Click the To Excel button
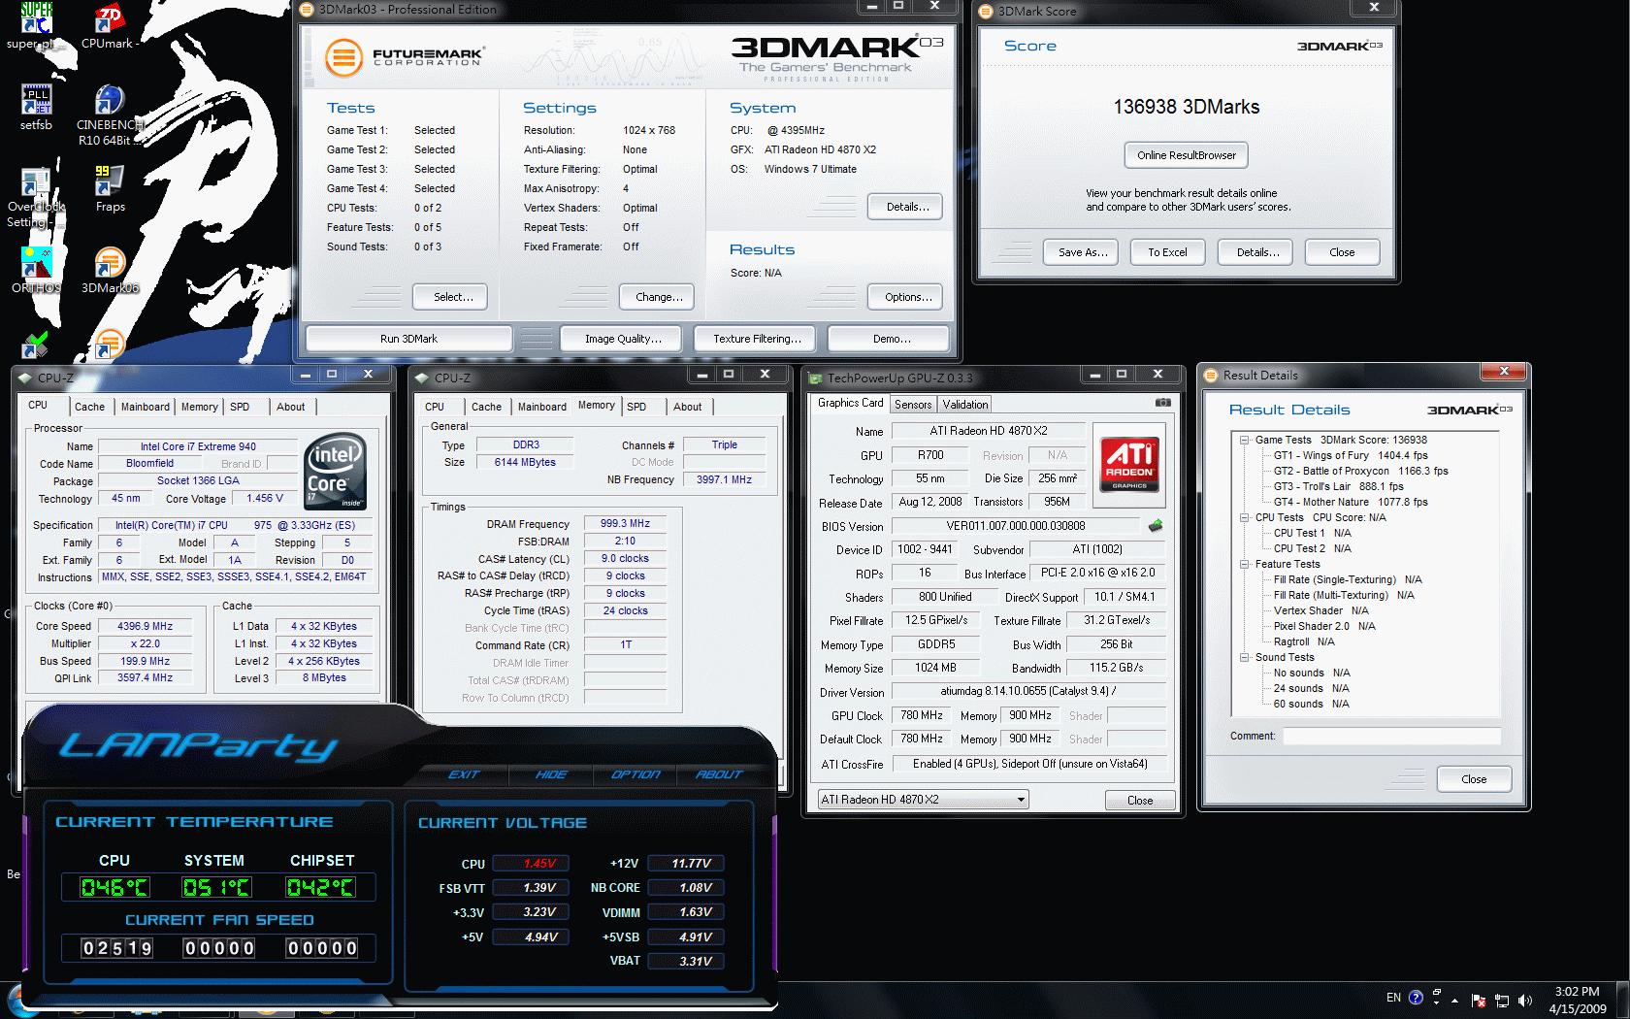The height and width of the screenshot is (1019, 1630). coord(1167,252)
